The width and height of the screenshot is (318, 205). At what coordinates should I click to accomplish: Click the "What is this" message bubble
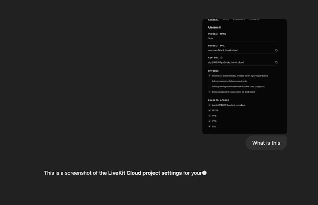tap(266, 143)
